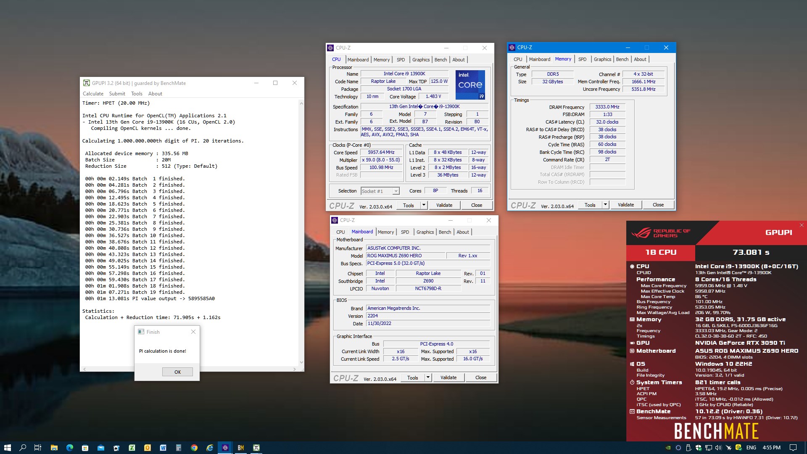Click Core Speed value 5957.64 MHz
807x454 pixels.
pos(381,152)
